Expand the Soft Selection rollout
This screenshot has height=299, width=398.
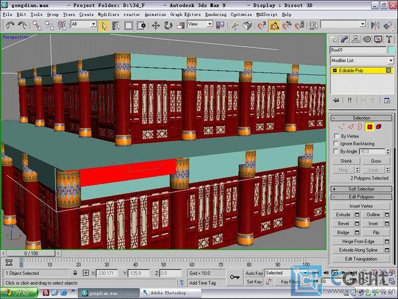361,189
